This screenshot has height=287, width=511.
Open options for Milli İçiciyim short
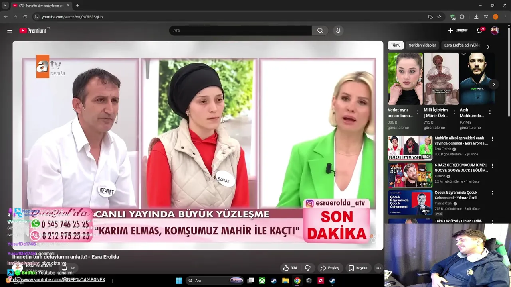pos(454,112)
